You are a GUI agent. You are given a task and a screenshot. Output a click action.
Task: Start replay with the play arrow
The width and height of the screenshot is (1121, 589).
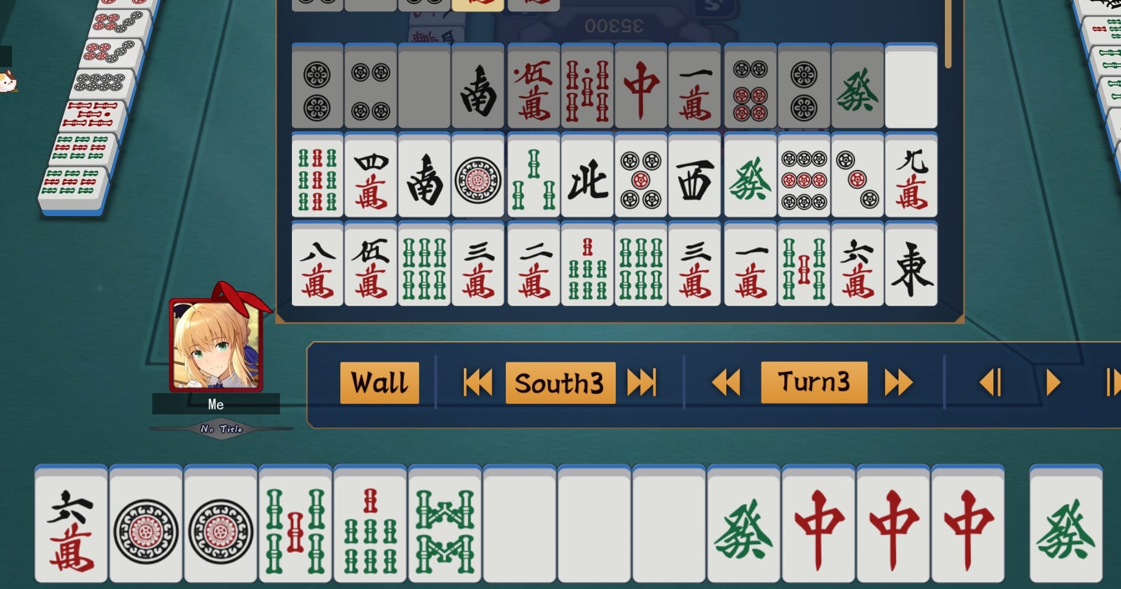[1053, 382]
